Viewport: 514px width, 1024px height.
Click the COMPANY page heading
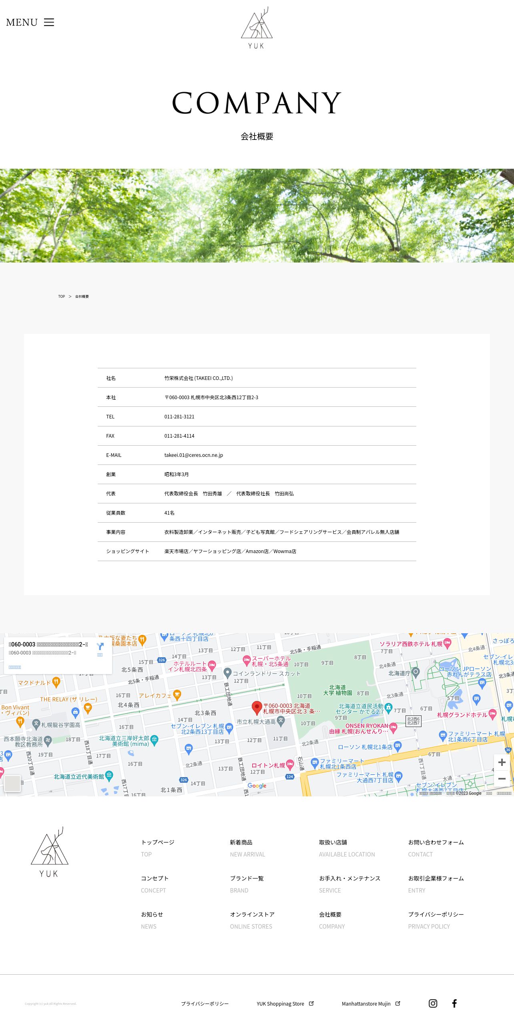tap(257, 103)
